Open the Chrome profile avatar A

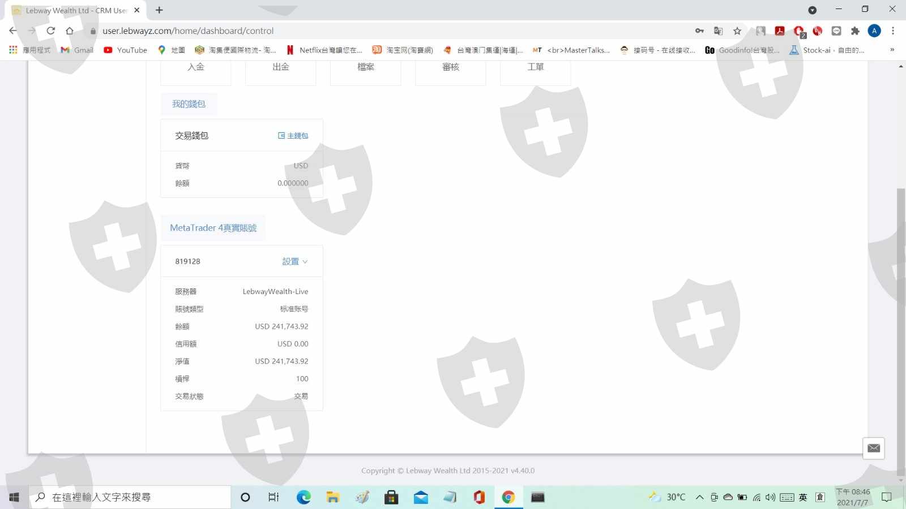click(x=874, y=31)
